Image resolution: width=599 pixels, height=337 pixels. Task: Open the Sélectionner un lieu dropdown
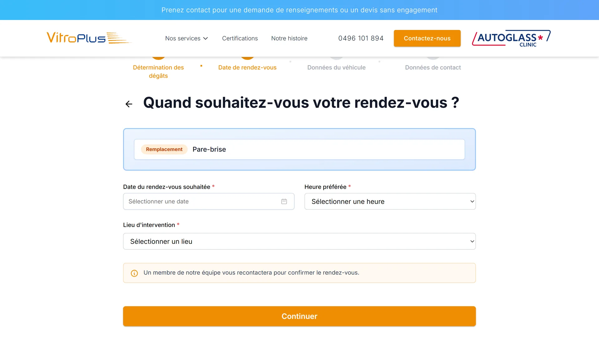pyautogui.click(x=299, y=242)
